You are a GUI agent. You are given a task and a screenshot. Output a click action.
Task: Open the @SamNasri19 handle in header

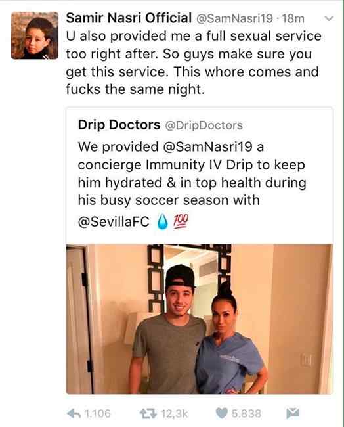tap(234, 18)
